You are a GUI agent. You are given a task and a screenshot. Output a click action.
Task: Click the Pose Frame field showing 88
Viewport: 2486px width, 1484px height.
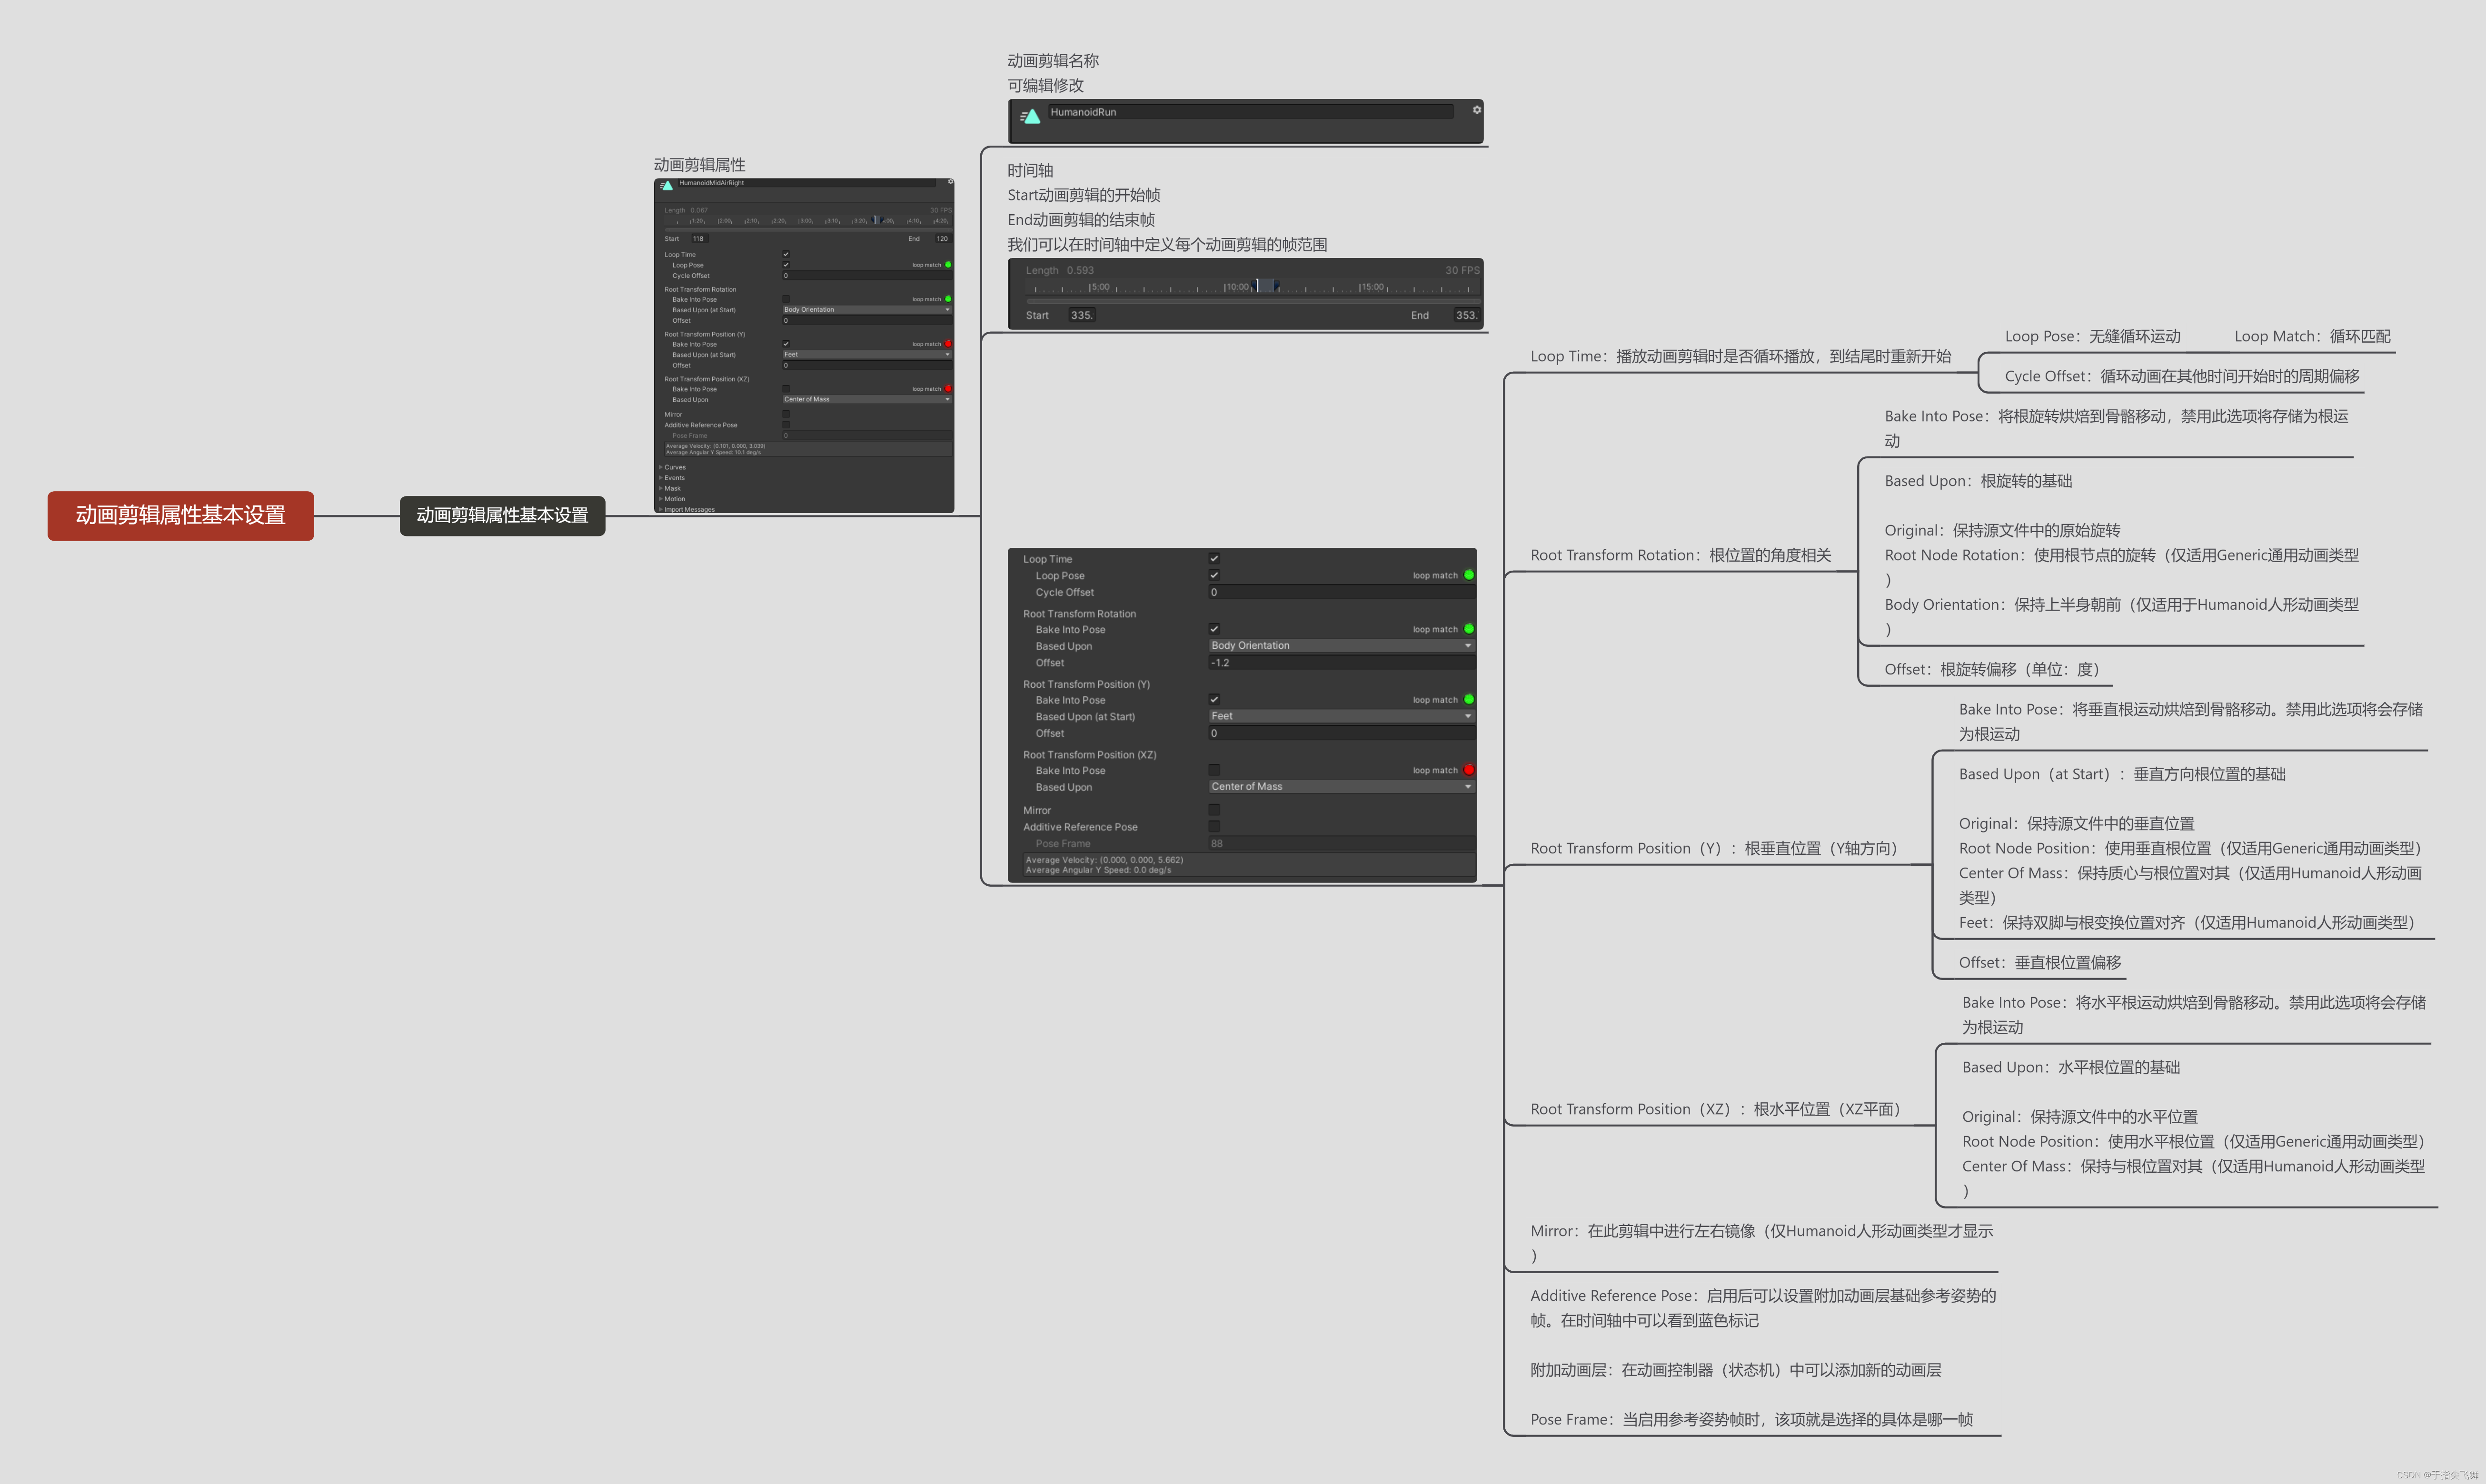[1342, 843]
